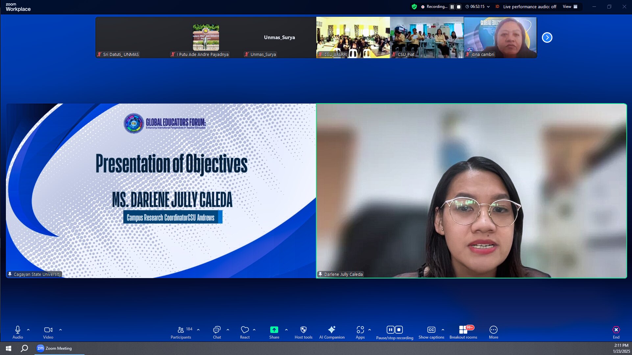Click the 184 participant count
This screenshot has height=355, width=632.
tap(189, 329)
